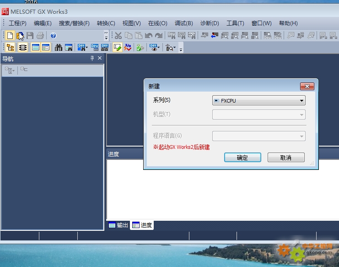Switch to the 输出 tab
Image resolution: width=339 pixels, height=267 pixels.
click(118, 225)
